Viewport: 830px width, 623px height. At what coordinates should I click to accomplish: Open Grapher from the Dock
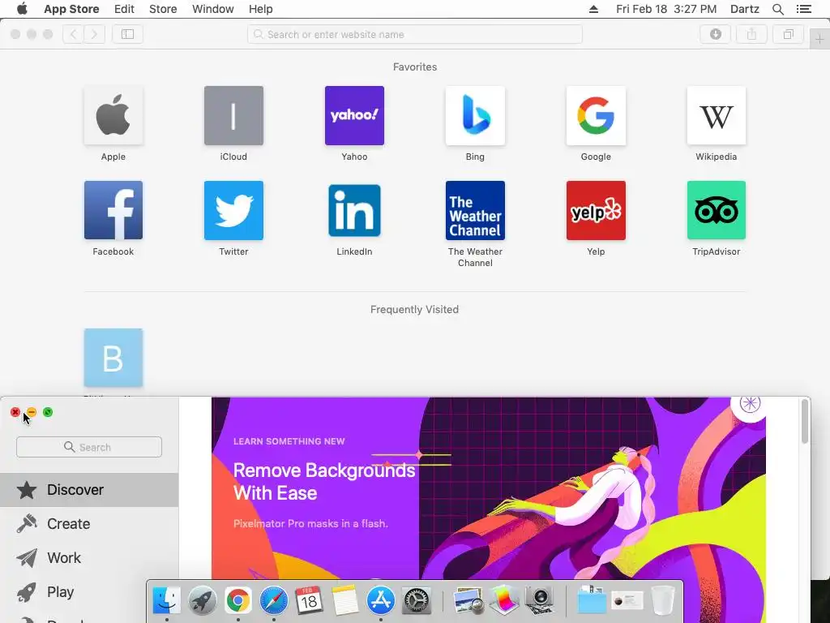(504, 600)
